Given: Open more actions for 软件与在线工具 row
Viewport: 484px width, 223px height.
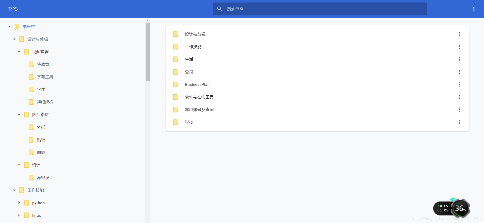Looking at the screenshot, I should [459, 97].
